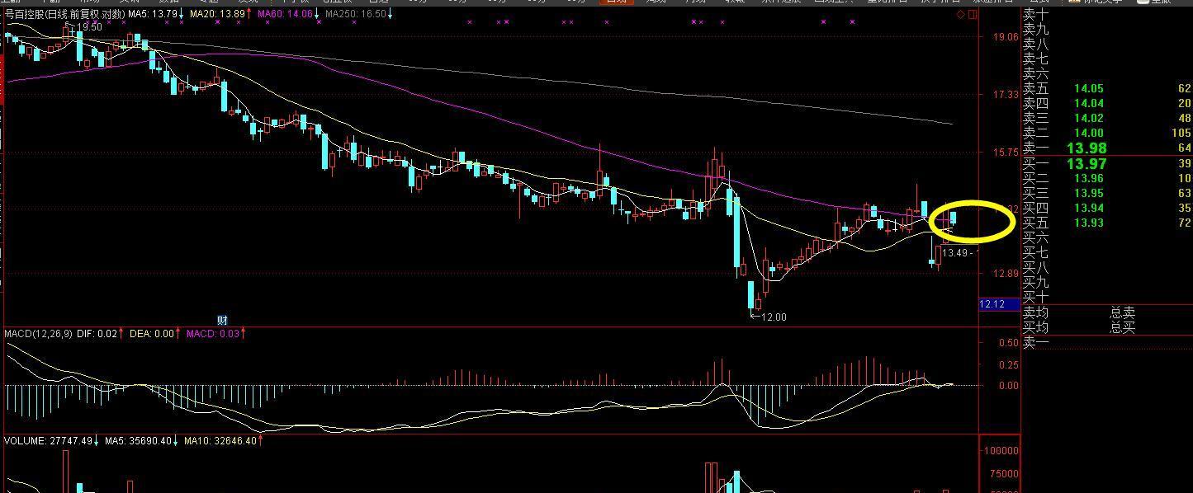Click 12.89 on the price axis
Image resolution: width=1193 pixels, height=493 pixels.
[x=1006, y=274]
